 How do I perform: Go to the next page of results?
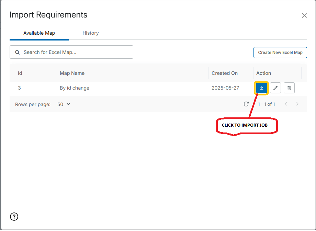(x=297, y=104)
